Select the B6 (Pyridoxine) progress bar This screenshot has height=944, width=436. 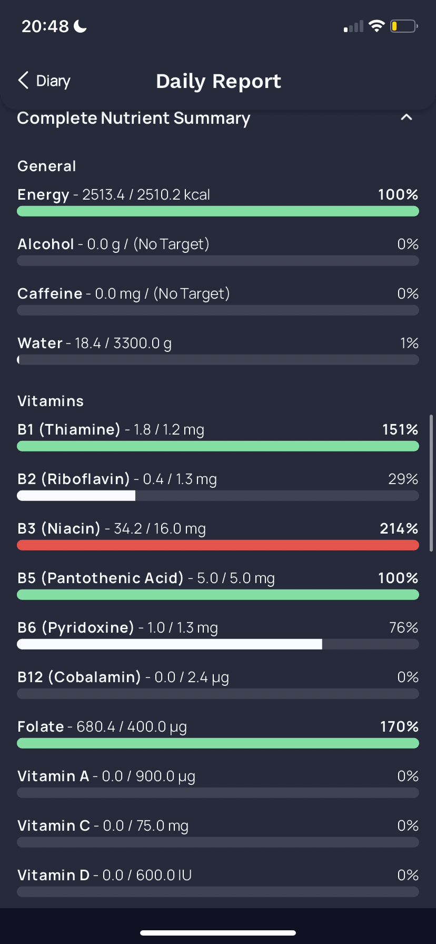coord(218,644)
